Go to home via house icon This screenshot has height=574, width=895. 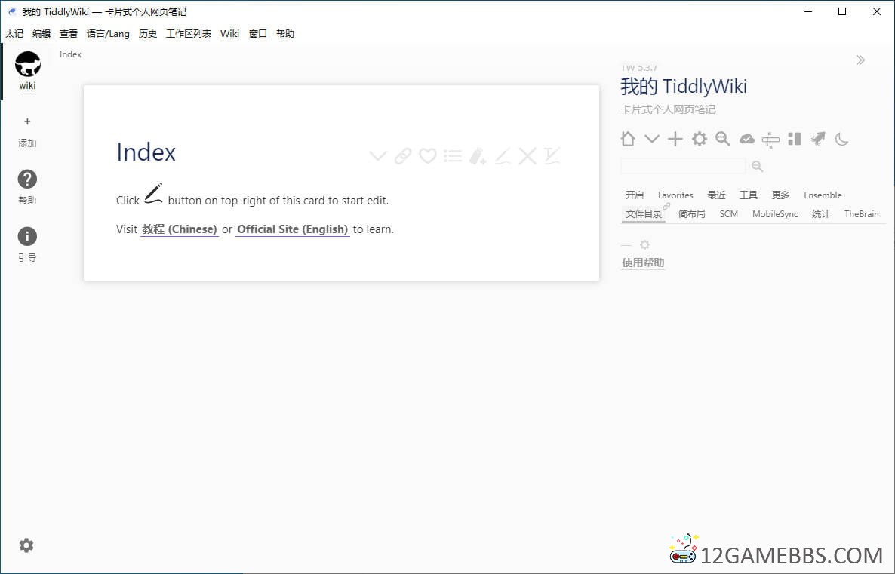coord(628,139)
